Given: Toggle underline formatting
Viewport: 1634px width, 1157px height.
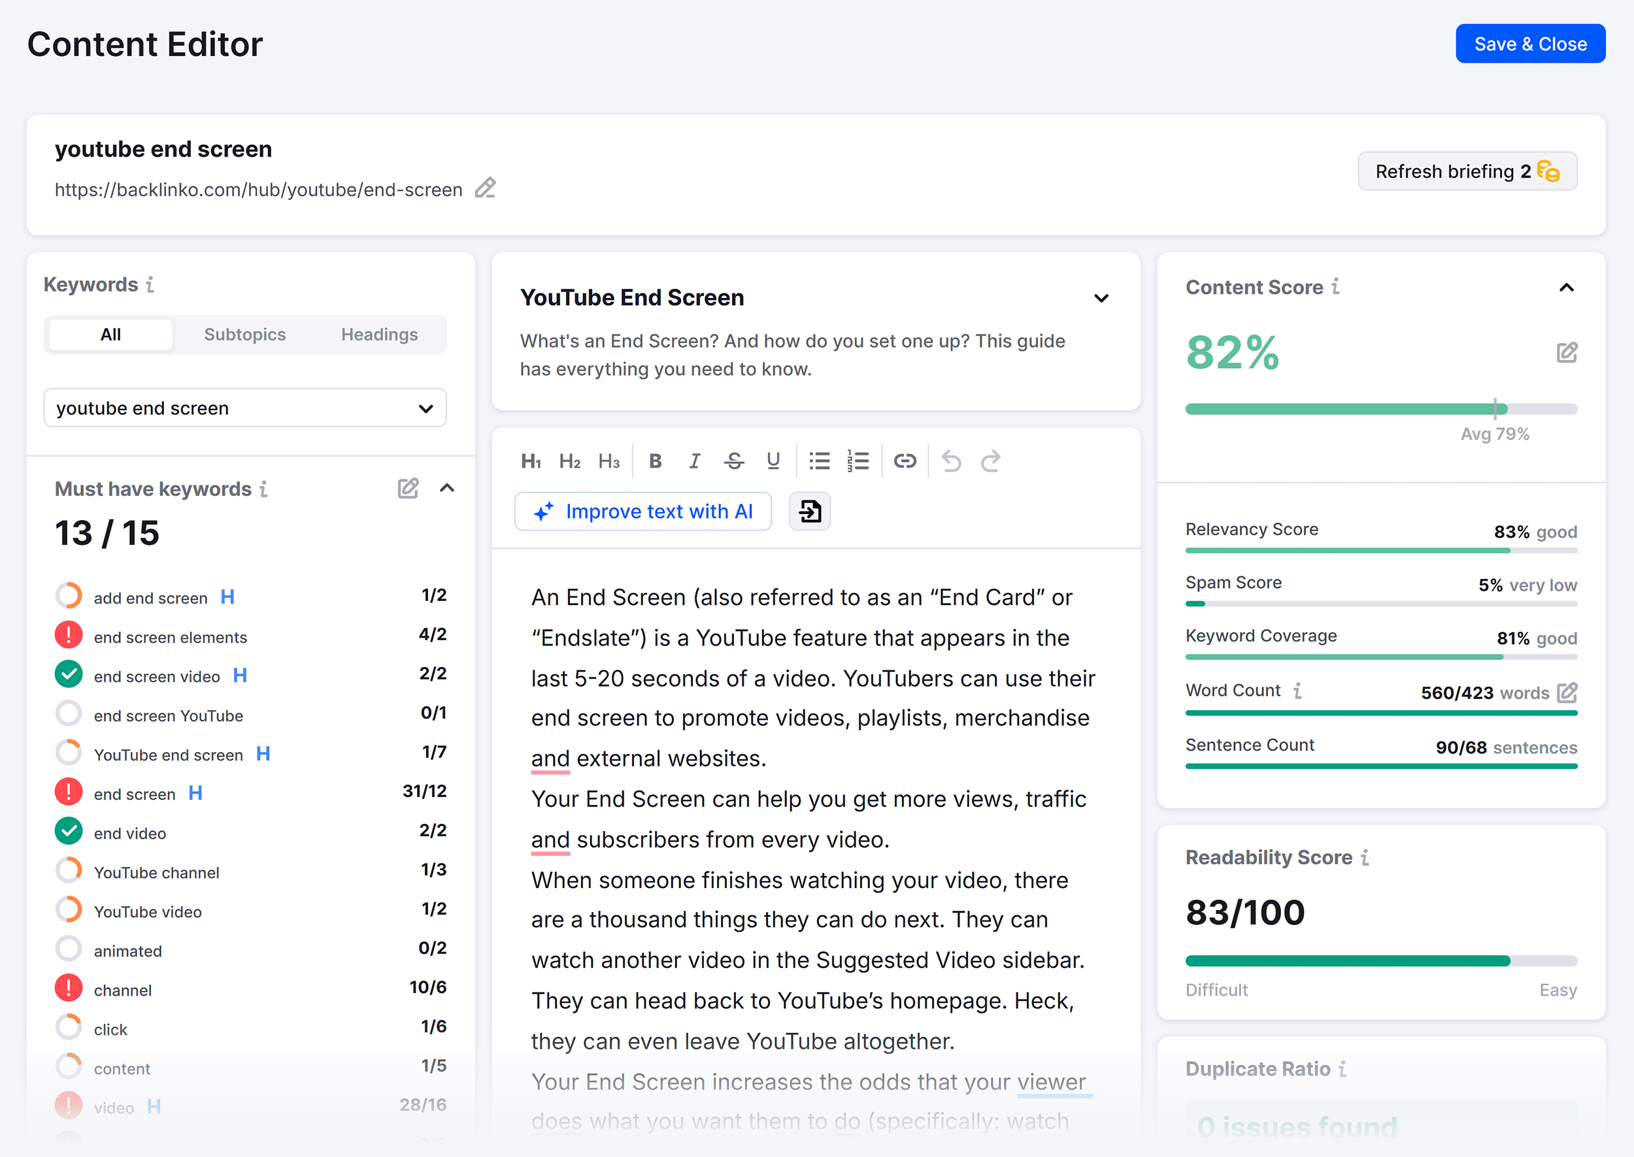Looking at the screenshot, I should 773,461.
